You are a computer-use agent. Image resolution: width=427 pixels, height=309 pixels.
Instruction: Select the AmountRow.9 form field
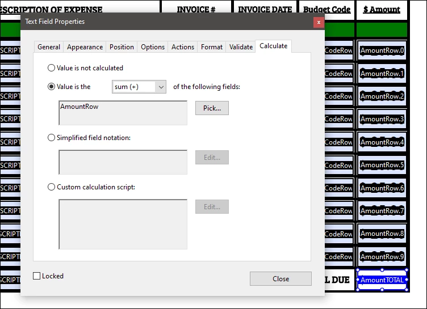coord(382,256)
